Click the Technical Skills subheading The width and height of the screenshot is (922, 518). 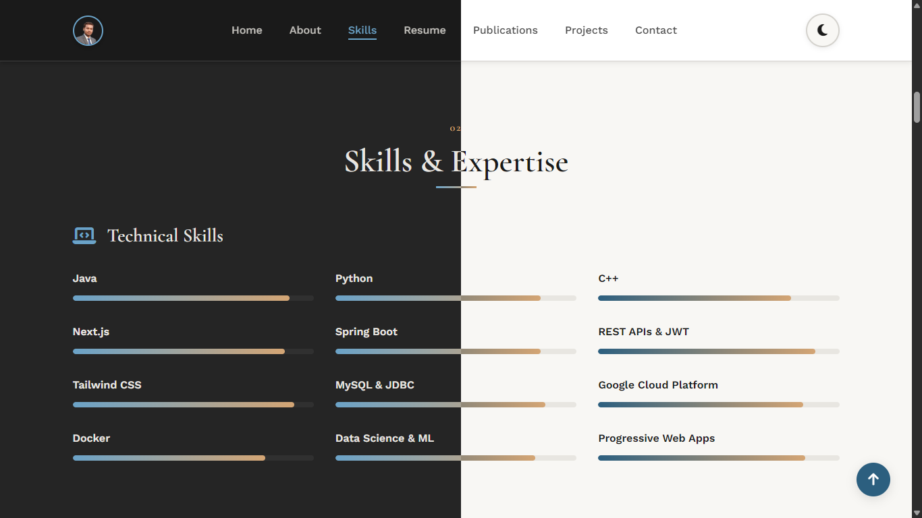pos(165,235)
